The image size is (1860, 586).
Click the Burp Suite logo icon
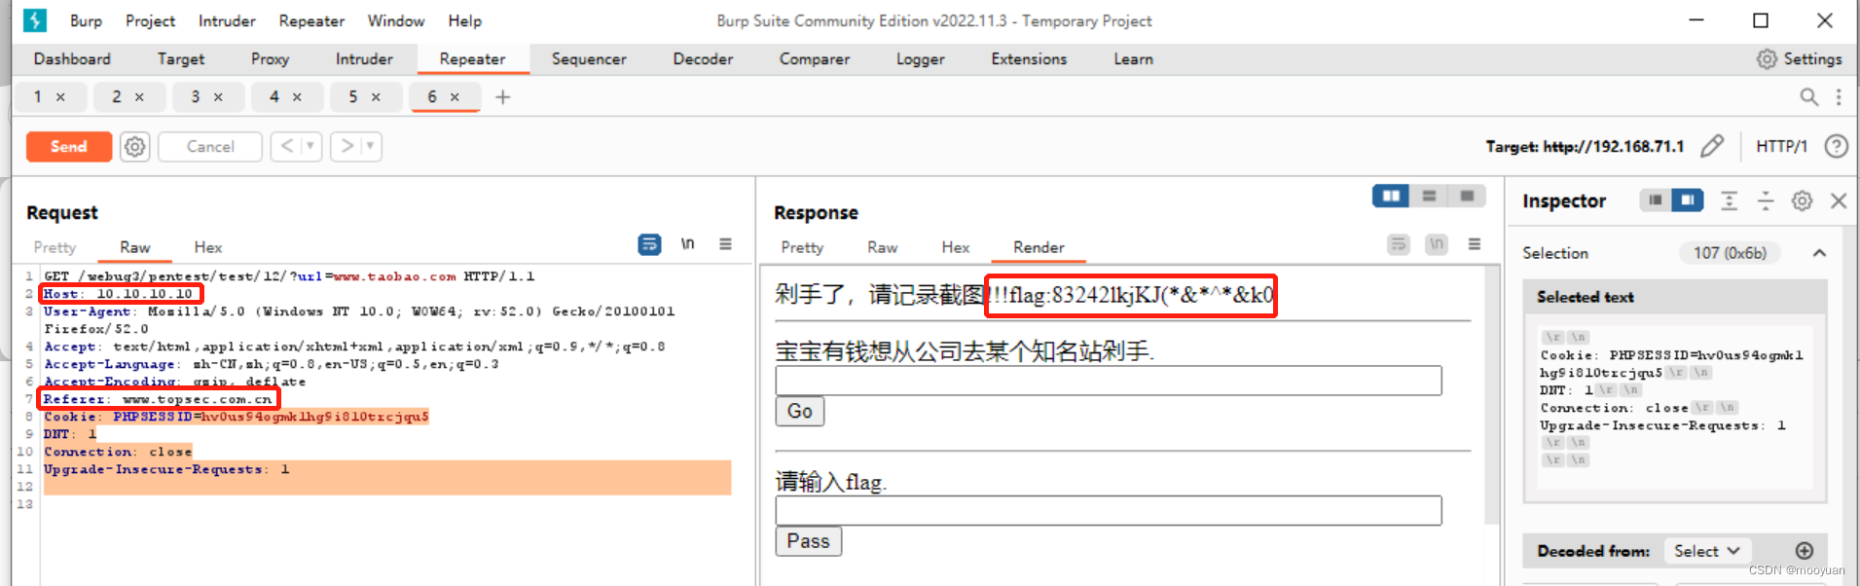[x=34, y=19]
